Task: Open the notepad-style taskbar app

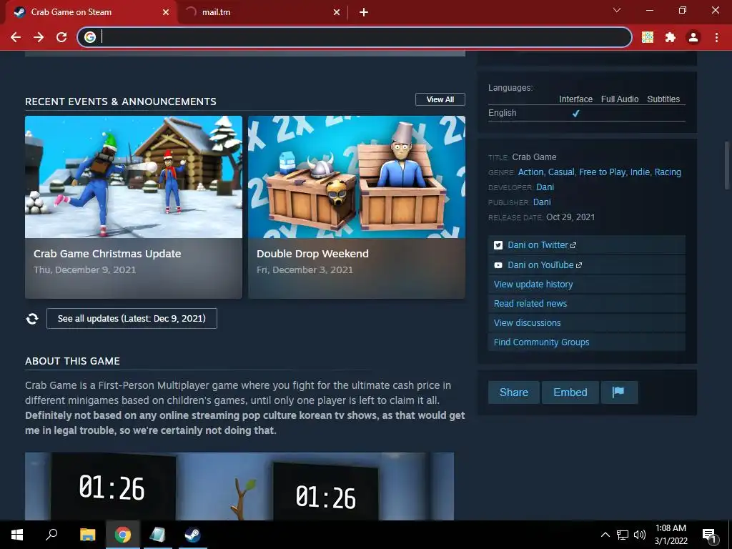Action: (x=158, y=535)
